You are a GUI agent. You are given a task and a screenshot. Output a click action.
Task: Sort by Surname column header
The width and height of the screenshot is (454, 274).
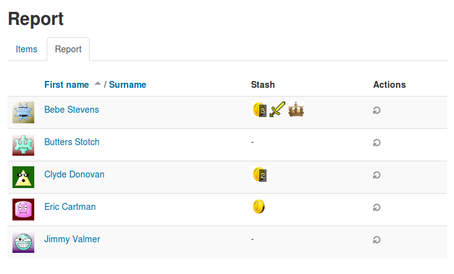(128, 85)
